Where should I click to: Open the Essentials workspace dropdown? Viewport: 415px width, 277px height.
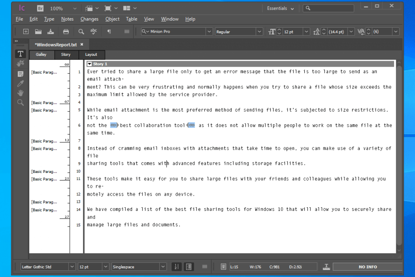click(279, 8)
